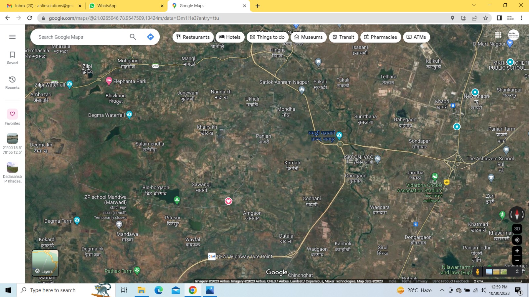Click Send Product Feedback link
The width and height of the screenshot is (529, 297).
click(x=451, y=281)
